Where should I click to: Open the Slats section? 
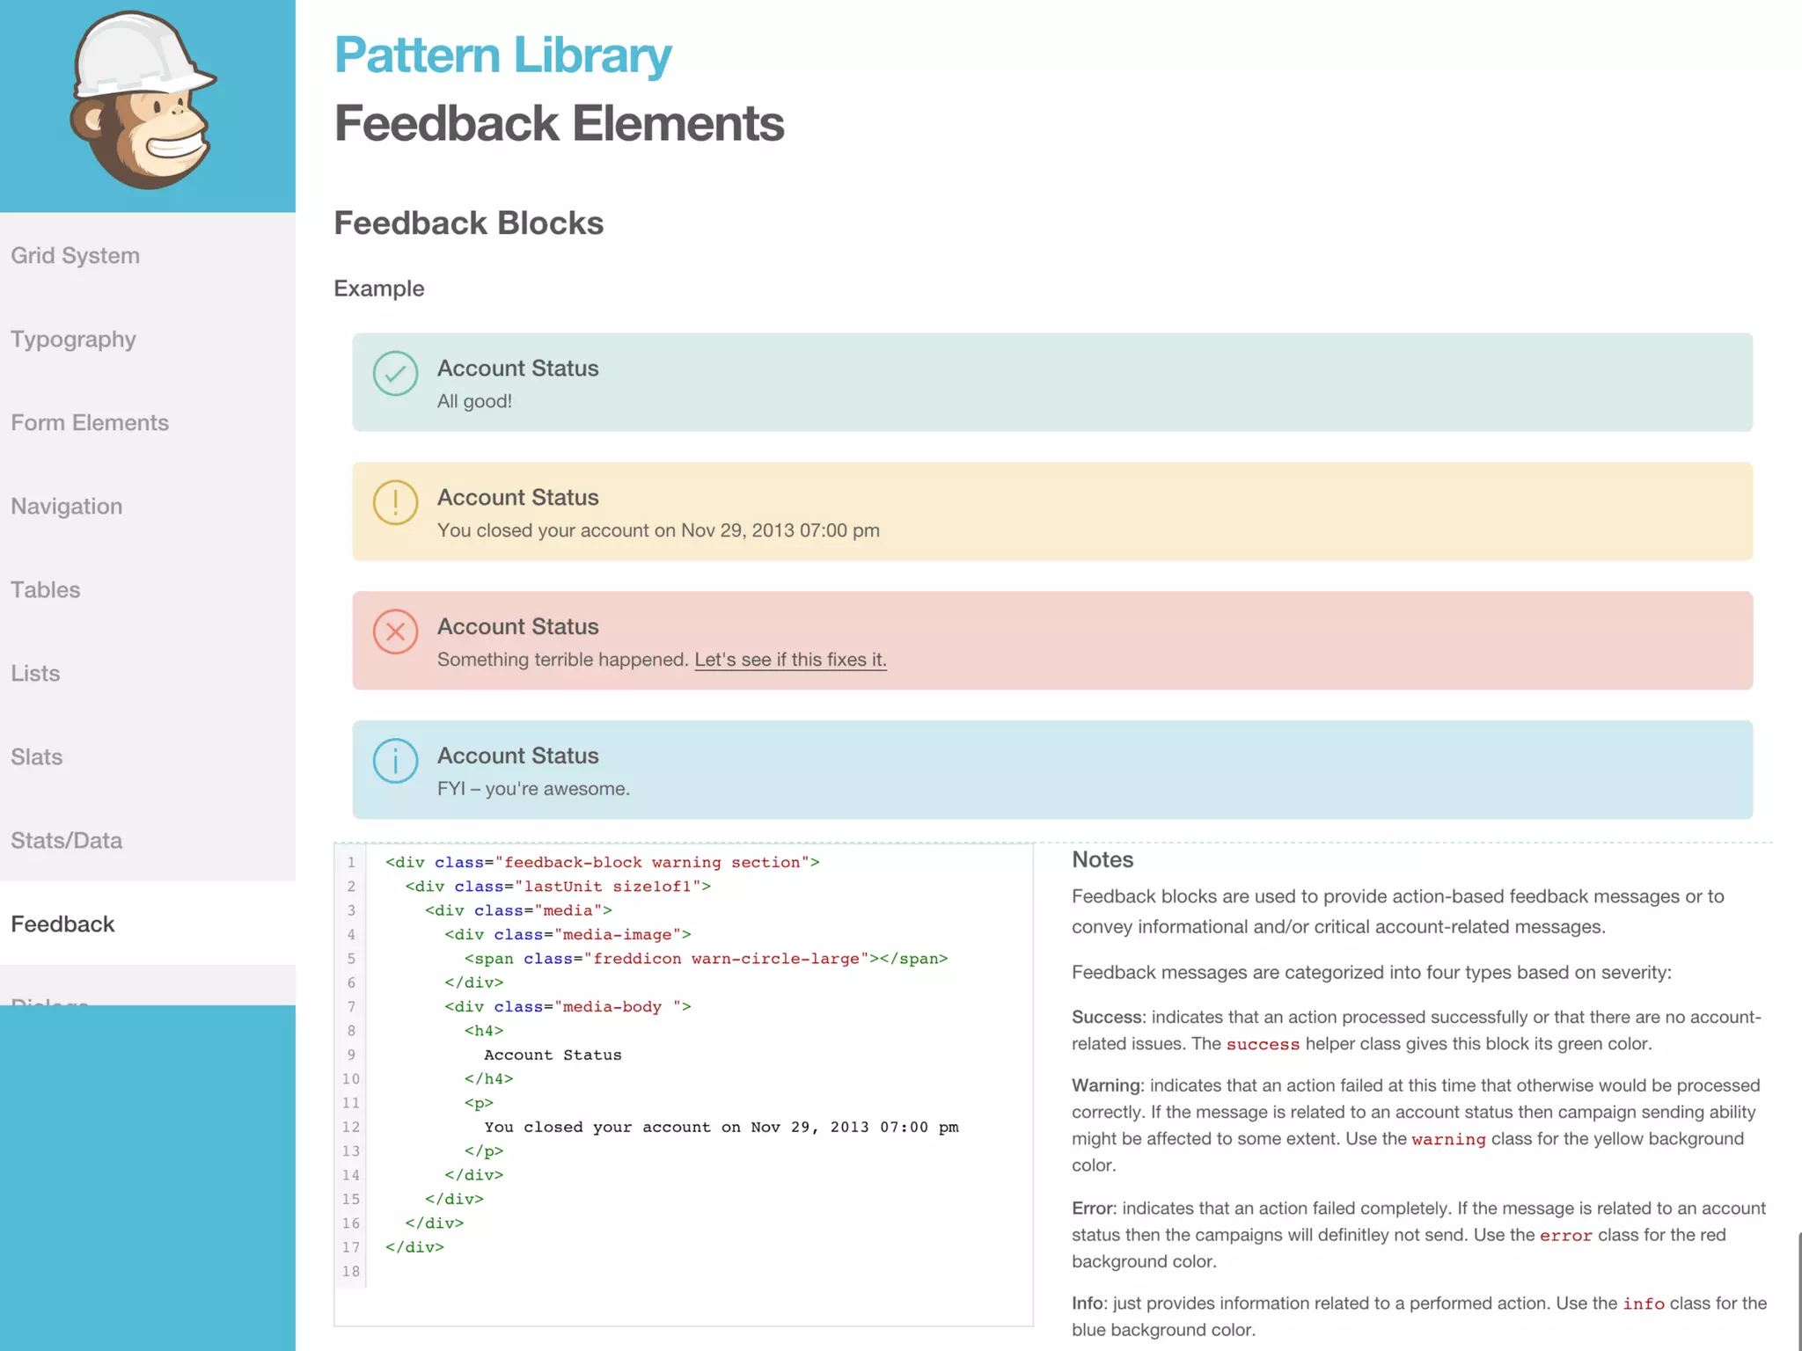click(37, 756)
